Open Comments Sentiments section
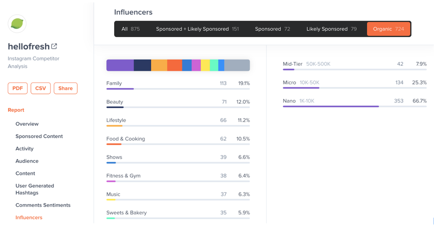Viewport: 434px width, 230px height. pyautogui.click(x=43, y=205)
